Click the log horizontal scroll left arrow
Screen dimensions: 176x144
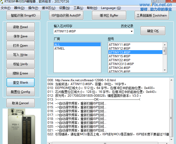coord(49,143)
